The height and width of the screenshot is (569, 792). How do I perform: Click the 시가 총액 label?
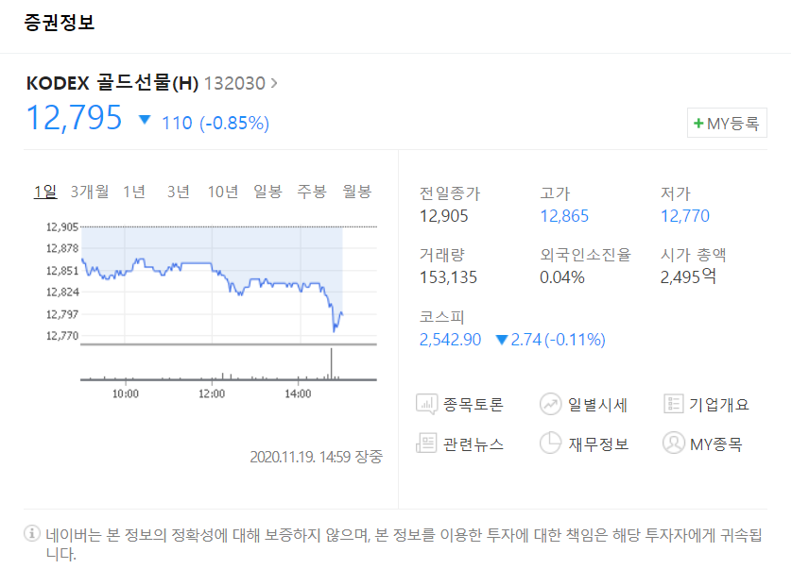(693, 255)
